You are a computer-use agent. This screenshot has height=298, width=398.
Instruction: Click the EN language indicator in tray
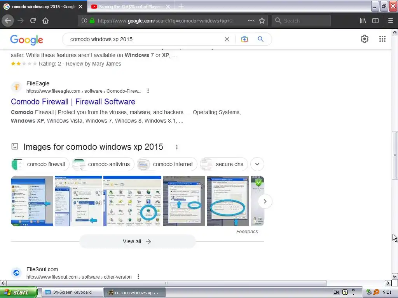[x=336, y=293]
